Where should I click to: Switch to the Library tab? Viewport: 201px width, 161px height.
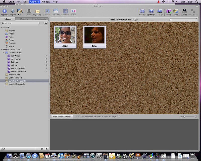[x=8, y=19]
